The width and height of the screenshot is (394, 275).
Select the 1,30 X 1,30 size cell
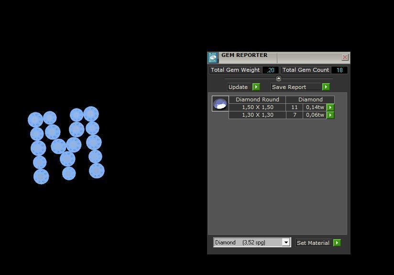click(257, 115)
